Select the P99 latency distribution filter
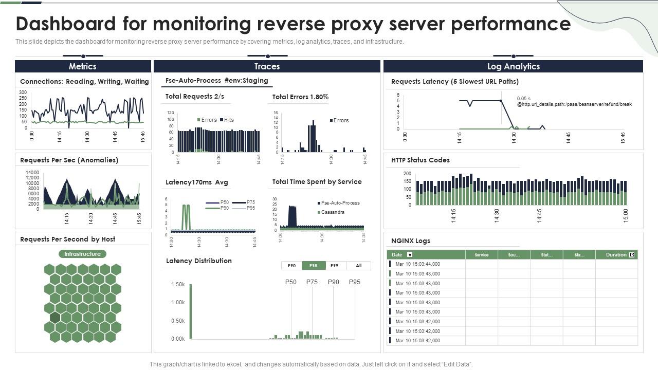This screenshot has height=370, width=658. pos(335,266)
